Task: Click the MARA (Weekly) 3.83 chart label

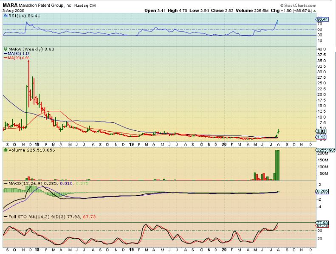Action: pyautogui.click(x=31, y=49)
